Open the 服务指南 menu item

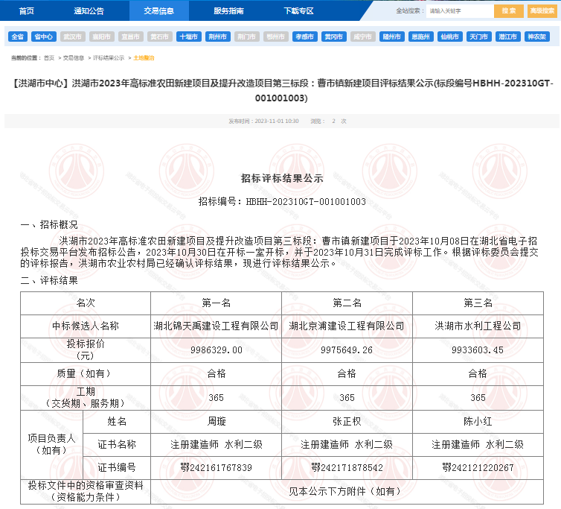click(228, 11)
